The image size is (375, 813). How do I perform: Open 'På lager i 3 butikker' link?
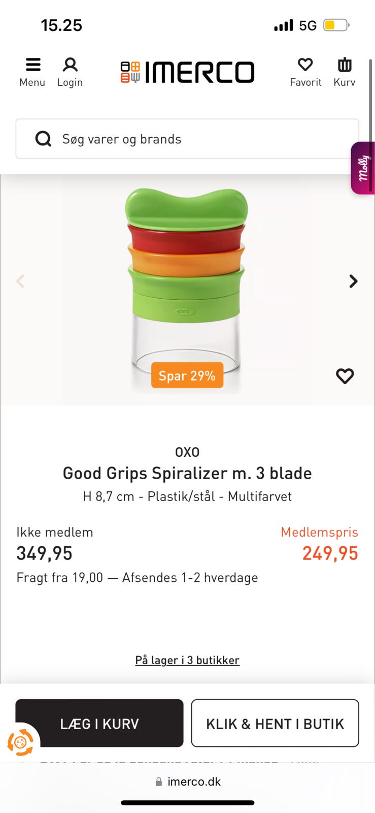(187, 660)
